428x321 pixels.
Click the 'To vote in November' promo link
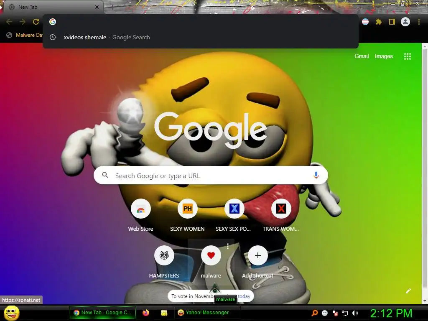pos(211,296)
